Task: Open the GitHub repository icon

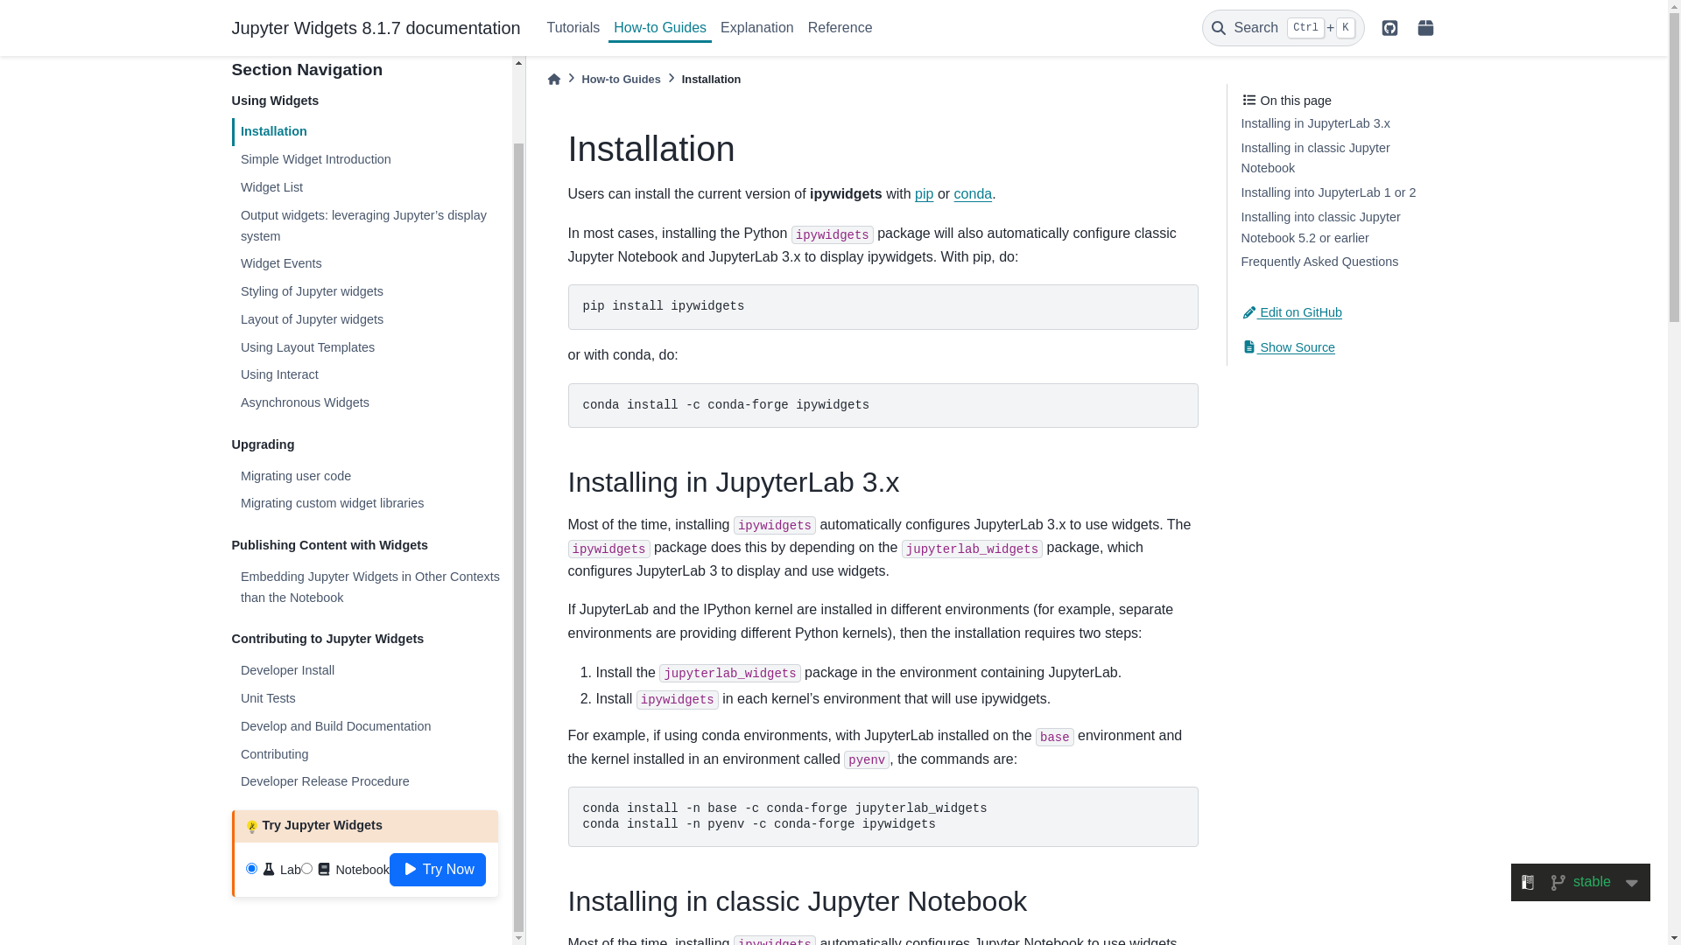Action: click(x=1389, y=28)
